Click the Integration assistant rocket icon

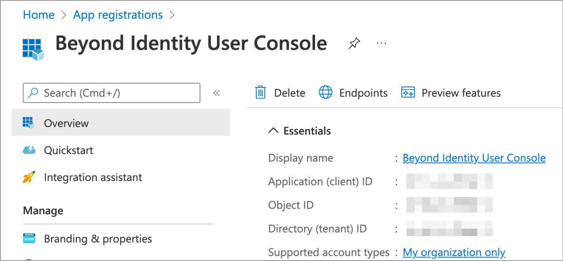(28, 177)
